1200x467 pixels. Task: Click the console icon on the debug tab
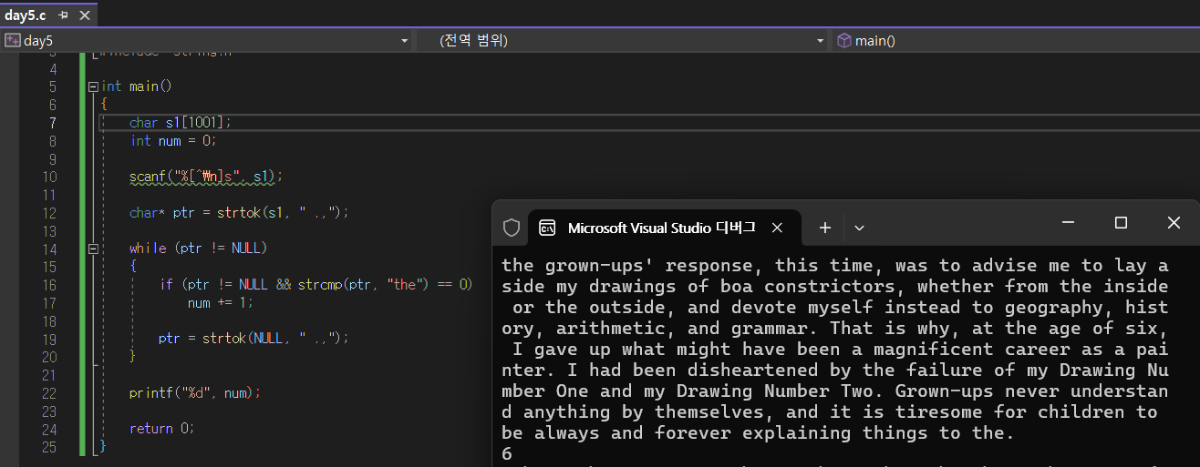[547, 228]
